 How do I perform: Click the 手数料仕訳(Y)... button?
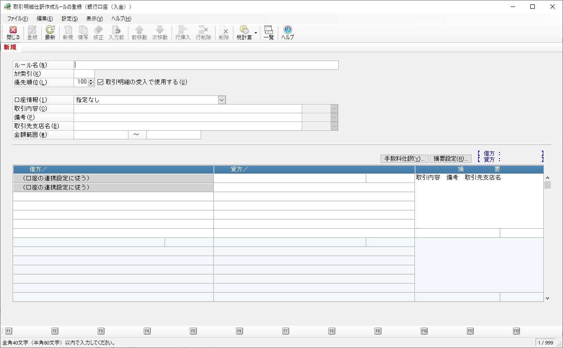(405, 159)
